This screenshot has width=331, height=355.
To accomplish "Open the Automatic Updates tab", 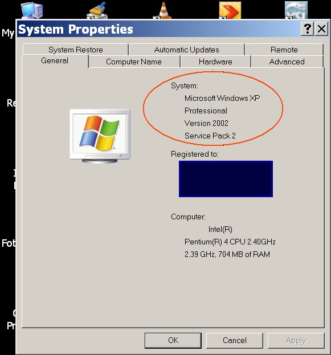I will [x=186, y=50].
